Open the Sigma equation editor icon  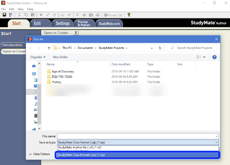pos(77,15)
